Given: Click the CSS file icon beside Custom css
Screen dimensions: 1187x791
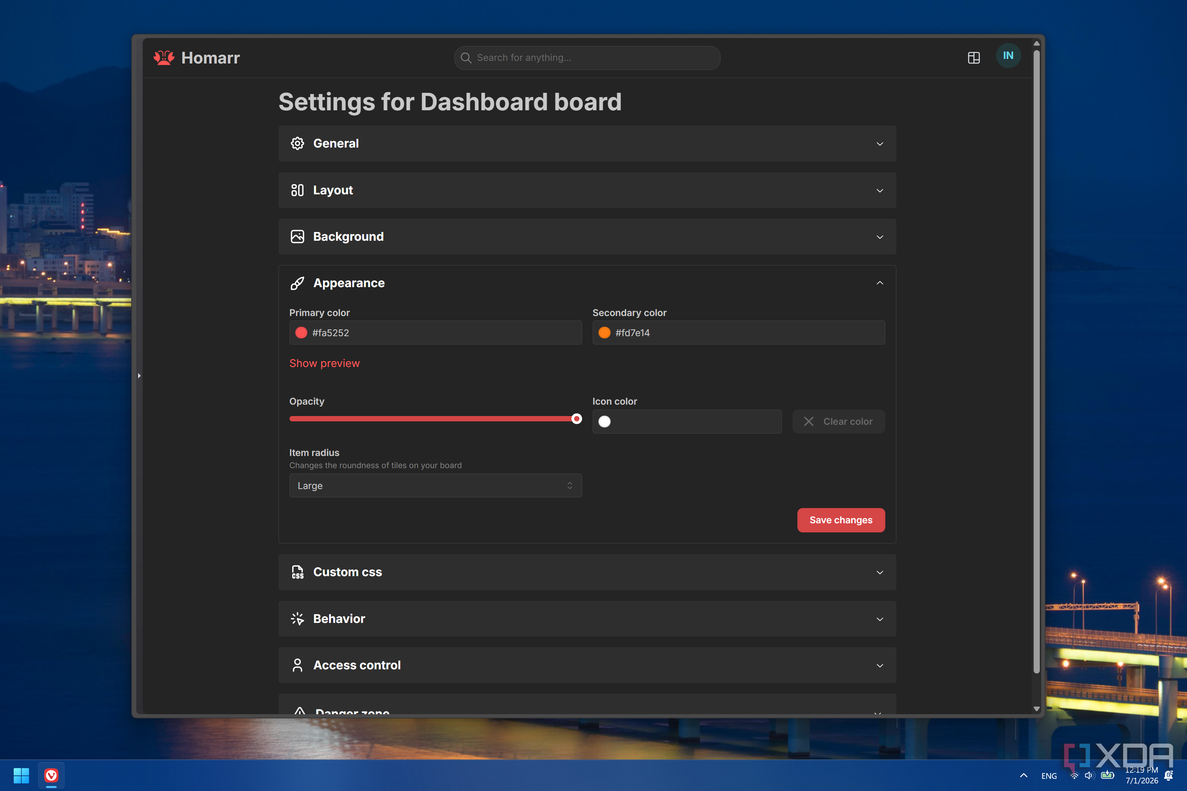Looking at the screenshot, I should (297, 572).
